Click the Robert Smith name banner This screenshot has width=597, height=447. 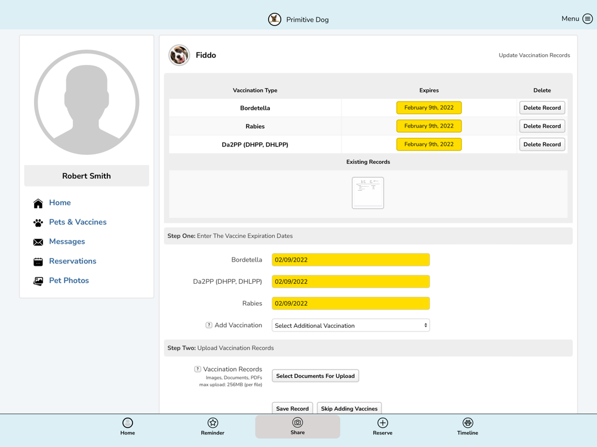[87, 176]
